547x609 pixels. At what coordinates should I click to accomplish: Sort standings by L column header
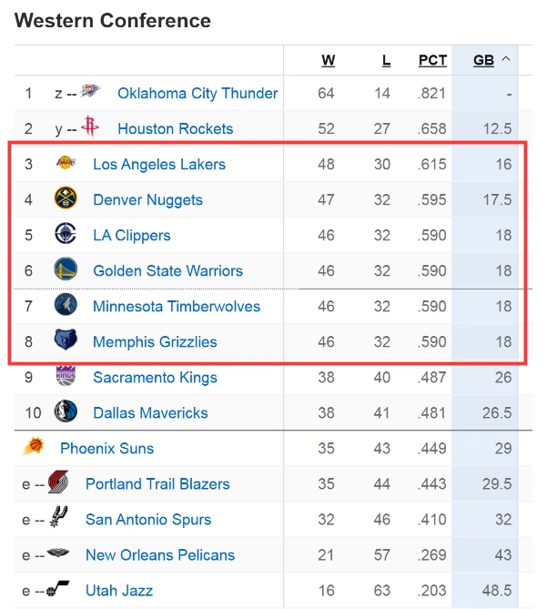pyautogui.click(x=386, y=60)
